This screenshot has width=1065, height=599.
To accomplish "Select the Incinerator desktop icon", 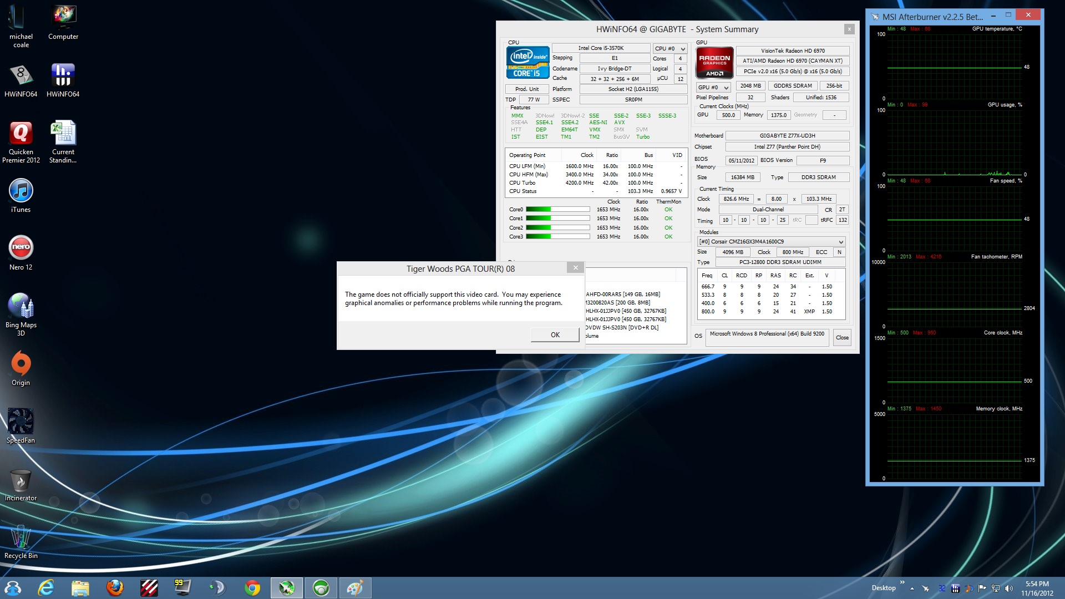I will click(21, 484).
